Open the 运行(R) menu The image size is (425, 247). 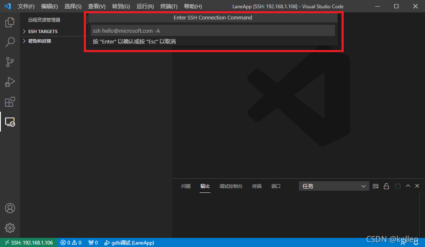pos(145,6)
